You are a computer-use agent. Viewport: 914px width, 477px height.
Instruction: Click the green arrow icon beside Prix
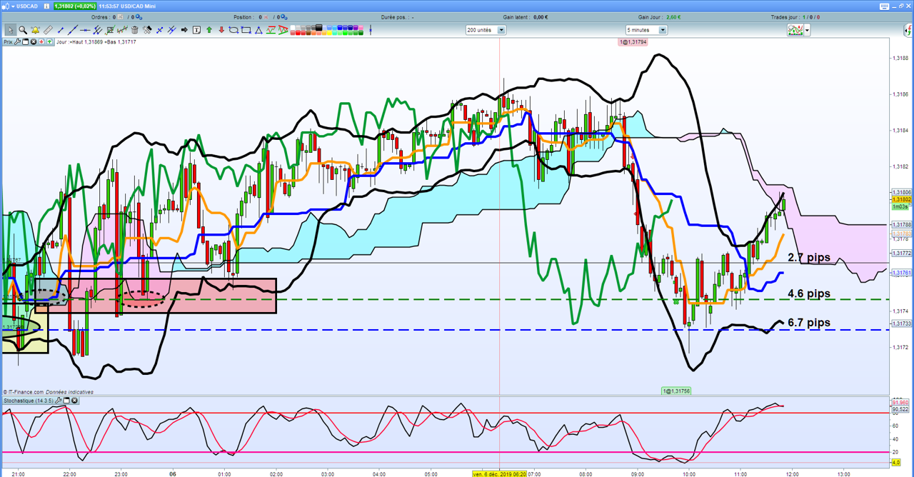[x=49, y=42]
